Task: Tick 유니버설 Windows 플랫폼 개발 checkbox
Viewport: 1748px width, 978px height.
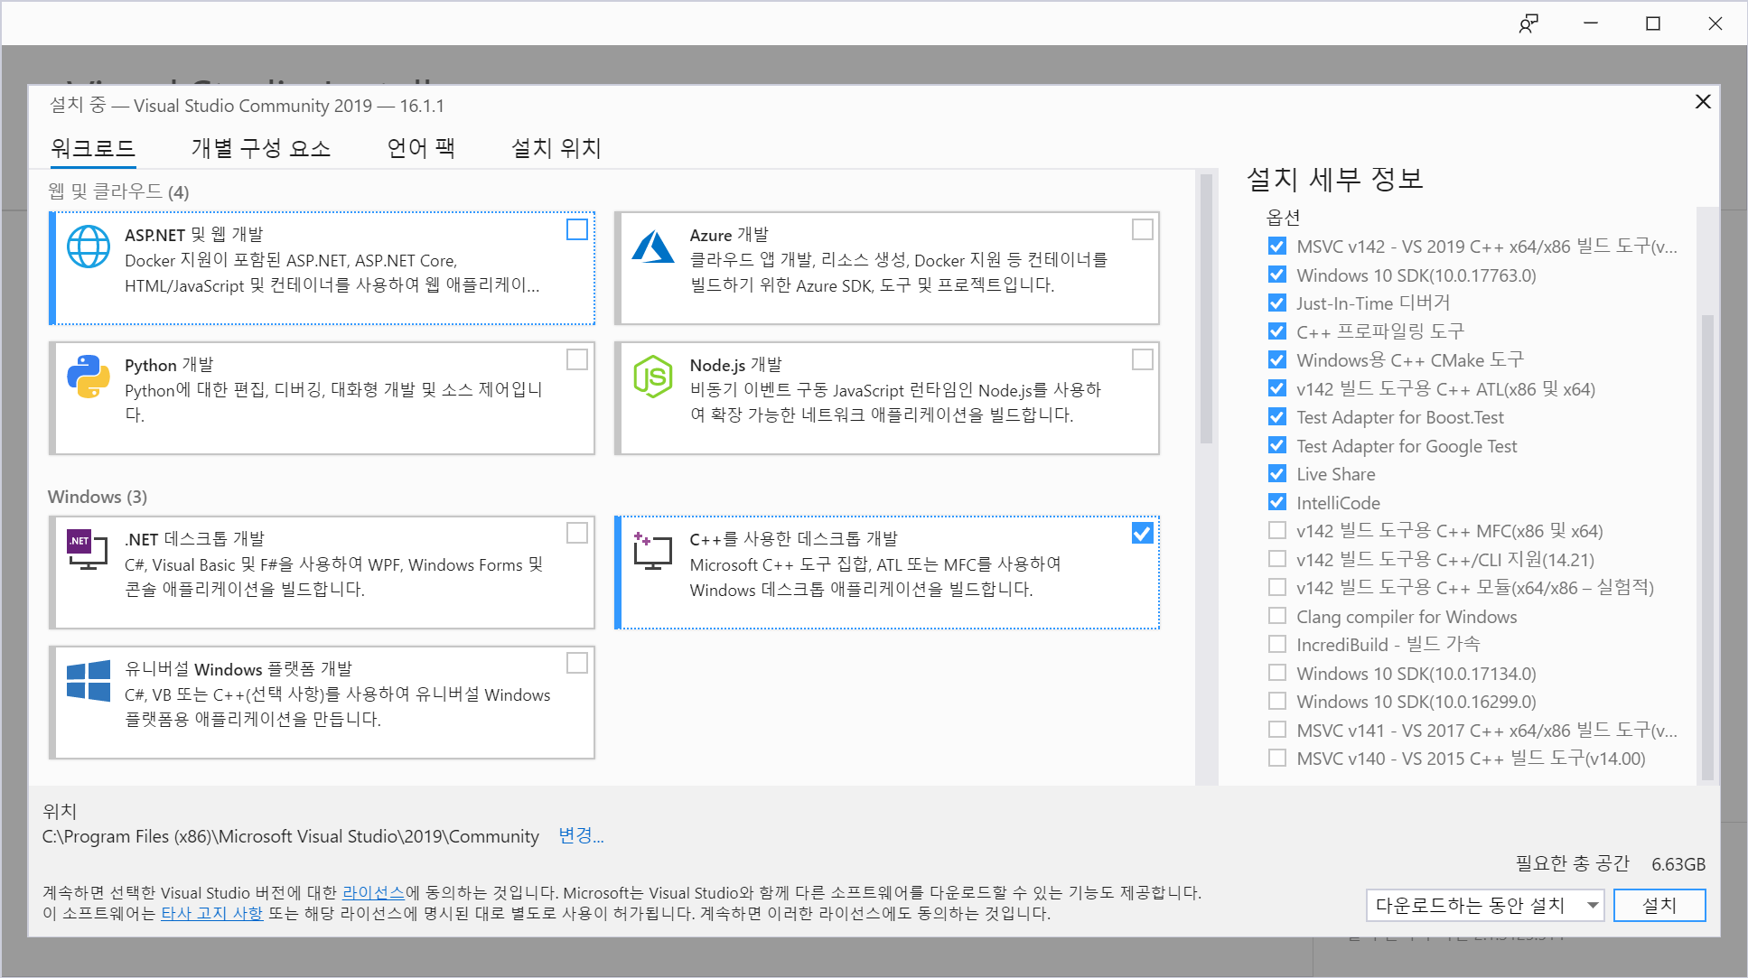Action: (577, 663)
